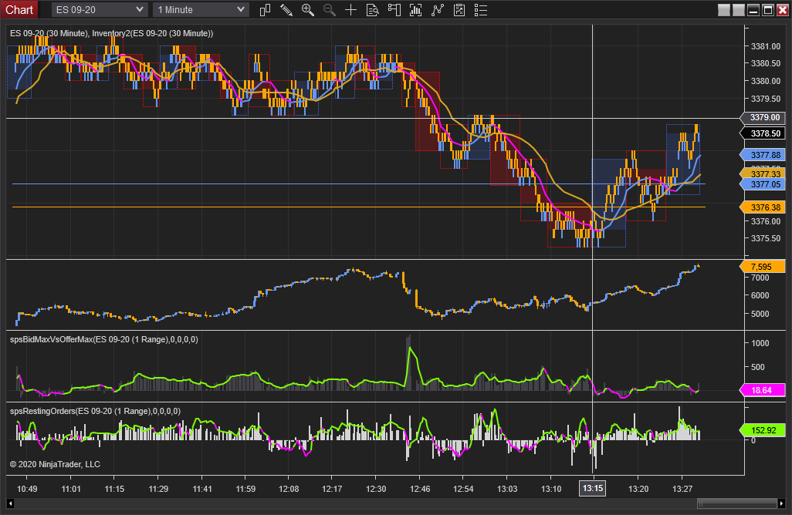Open the Indicators icon
The width and height of the screenshot is (792, 515).
[438, 10]
